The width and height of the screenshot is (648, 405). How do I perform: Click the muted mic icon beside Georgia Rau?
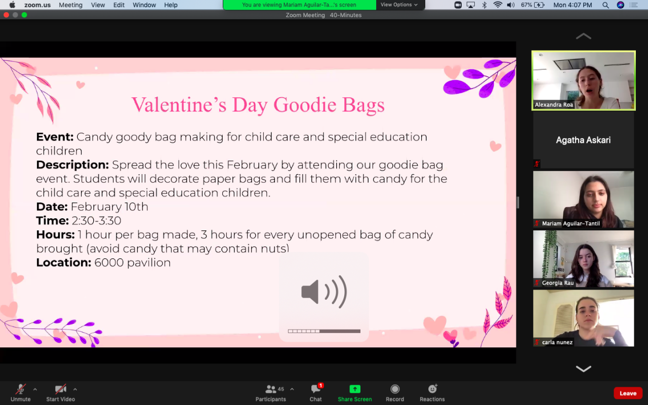coord(537,282)
